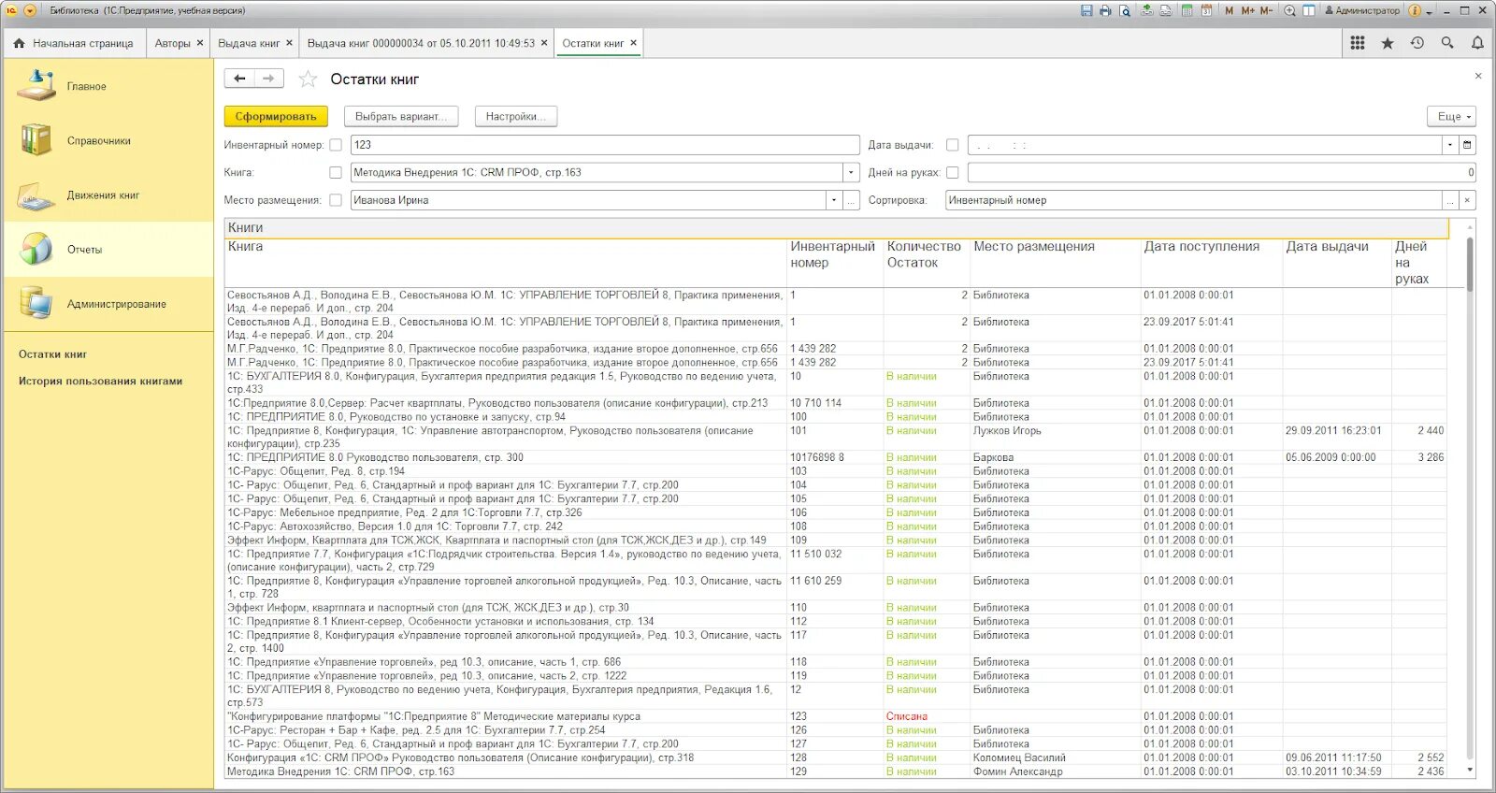Enable the Дата выдачи filter checkbox
This screenshot has width=1496, height=793.
[952, 145]
